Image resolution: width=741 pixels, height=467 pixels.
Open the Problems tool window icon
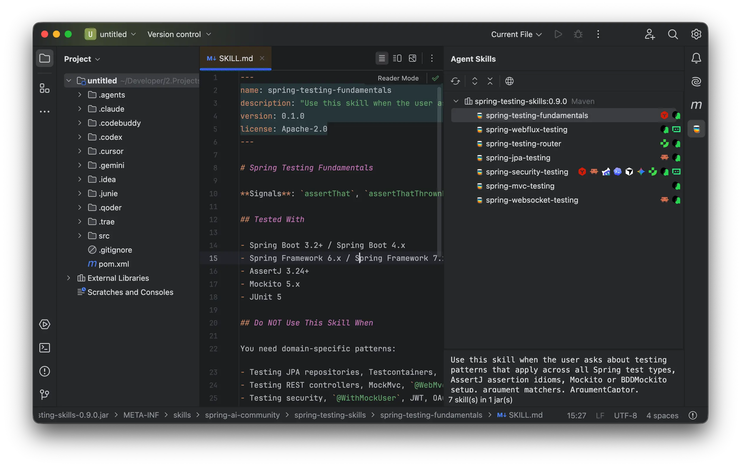coord(45,371)
